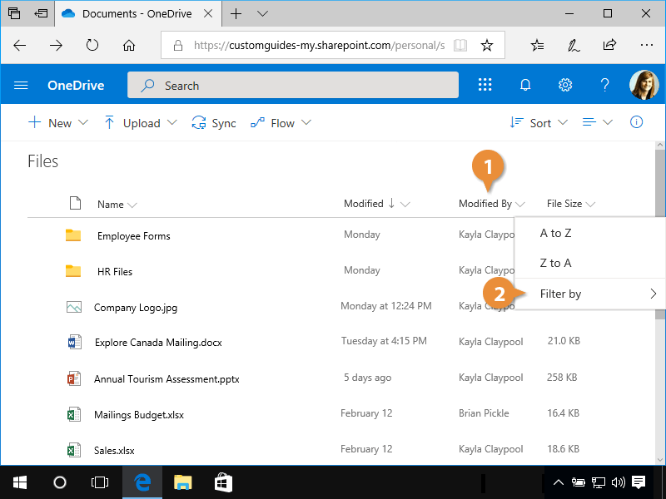
Task: Open Edge Settings and more menu
Action: tap(646, 45)
